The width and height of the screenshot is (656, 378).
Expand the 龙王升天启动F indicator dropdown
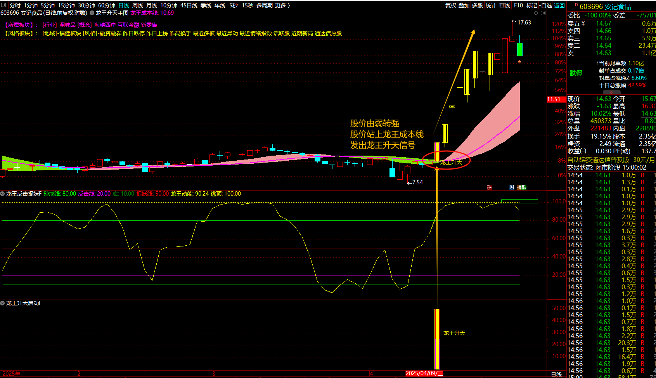[x=3, y=303]
